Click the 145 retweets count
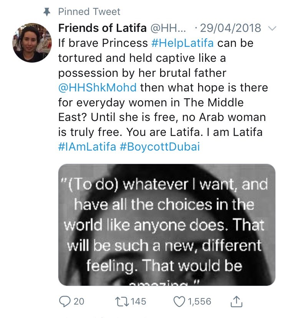Viewport: 288px width, 318px height. pyautogui.click(x=139, y=301)
